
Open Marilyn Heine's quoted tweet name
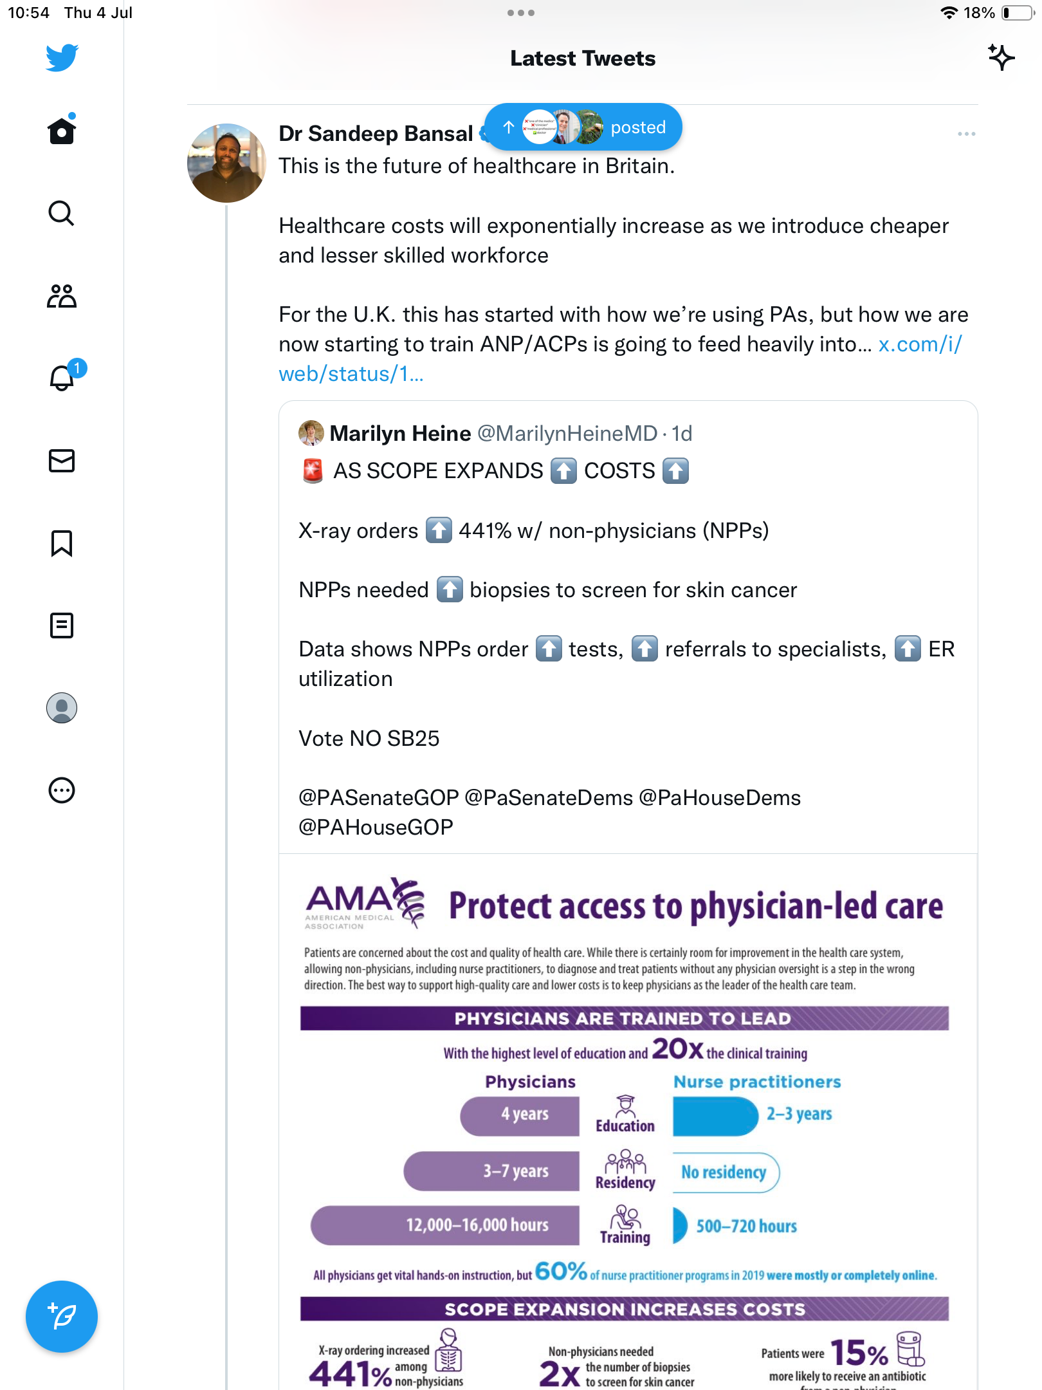(x=400, y=434)
